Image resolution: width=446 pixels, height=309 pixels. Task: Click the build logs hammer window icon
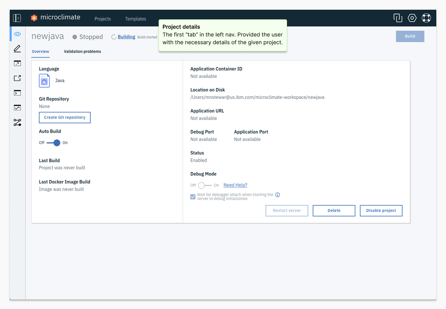(x=17, y=64)
